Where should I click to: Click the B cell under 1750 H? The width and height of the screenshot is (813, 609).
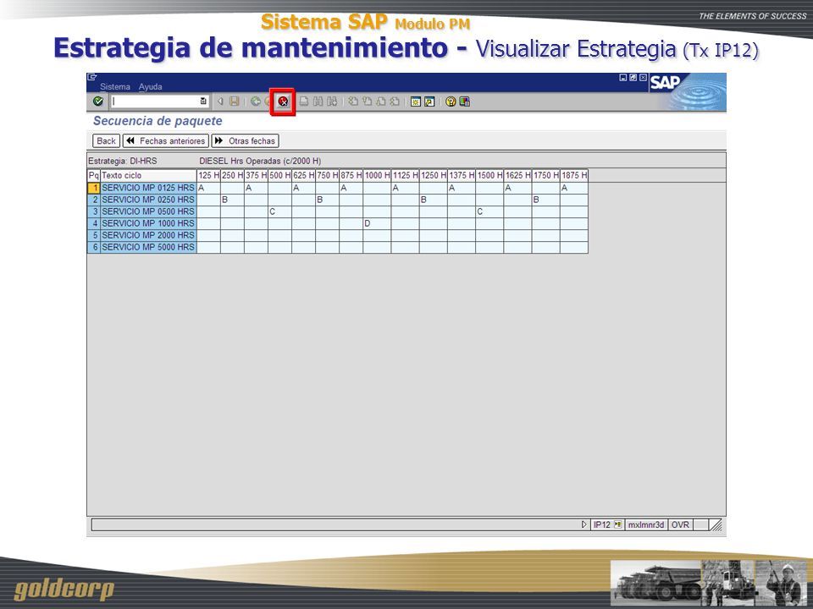pos(546,200)
